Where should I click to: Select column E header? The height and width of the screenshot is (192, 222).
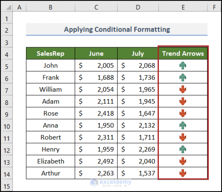point(183,7)
